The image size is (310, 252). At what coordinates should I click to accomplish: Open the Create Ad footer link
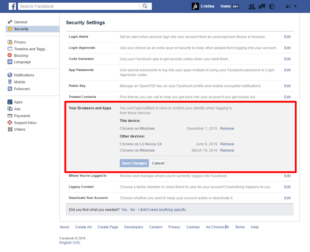pyautogui.click(x=83, y=227)
